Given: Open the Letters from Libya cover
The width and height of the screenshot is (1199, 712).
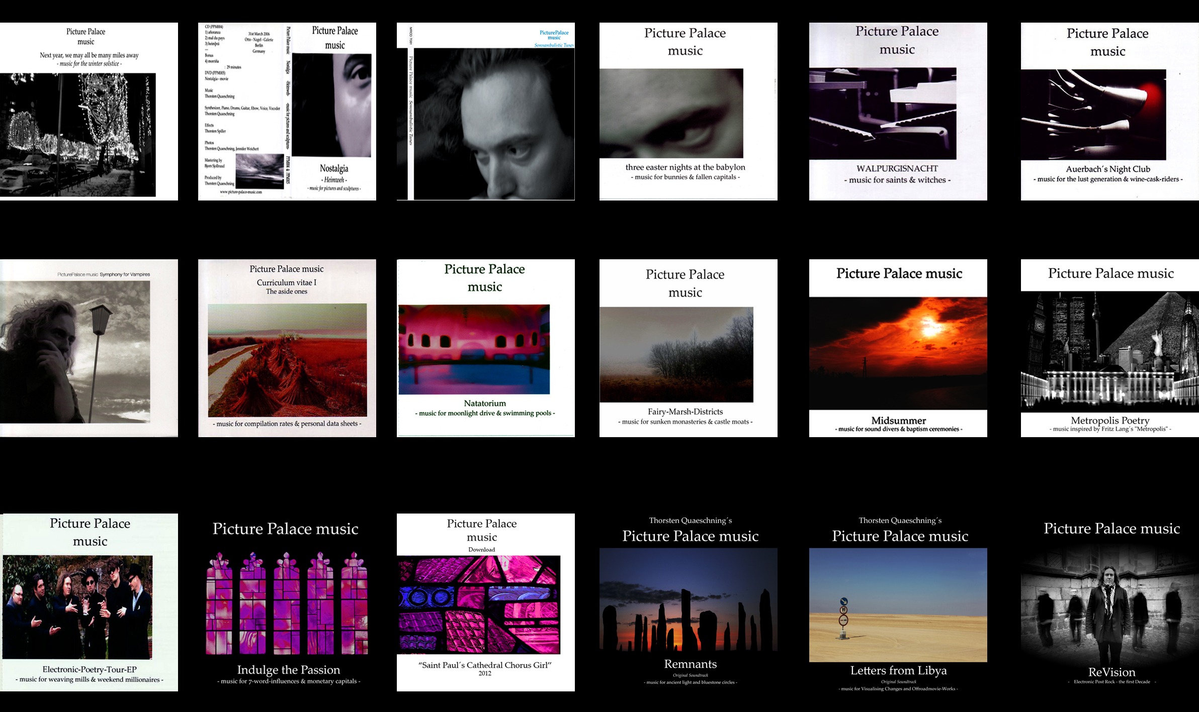Looking at the screenshot, I should [898, 602].
